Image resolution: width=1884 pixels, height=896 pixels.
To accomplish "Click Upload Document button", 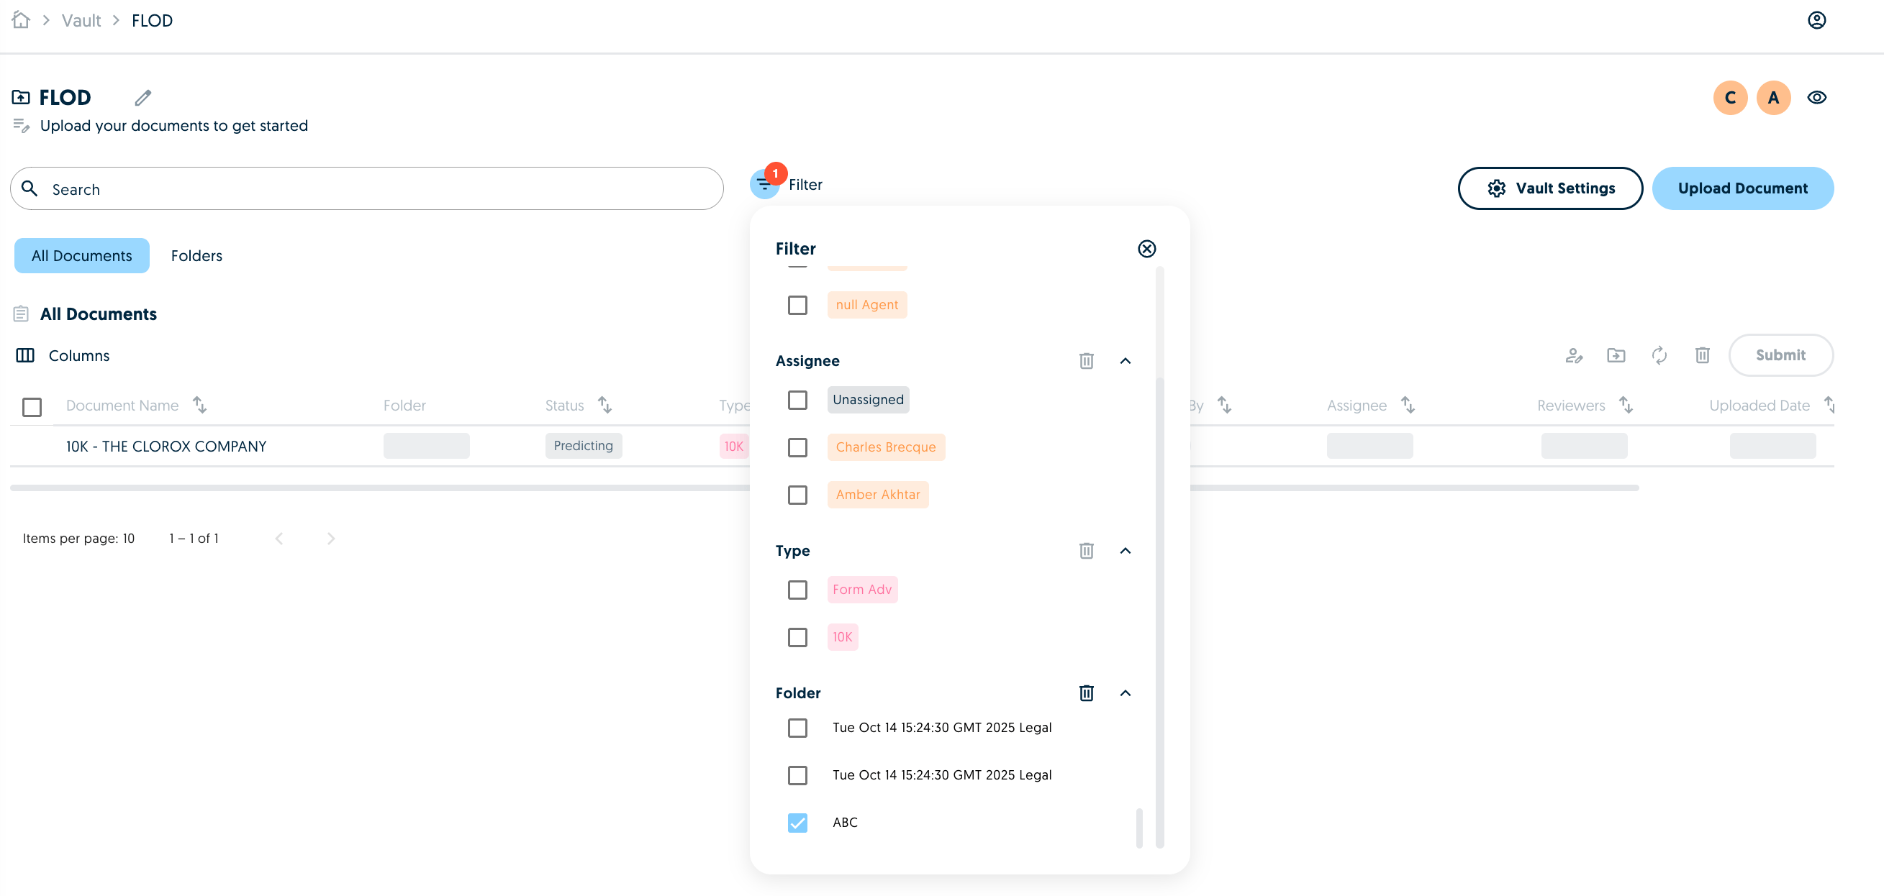I will (1743, 188).
